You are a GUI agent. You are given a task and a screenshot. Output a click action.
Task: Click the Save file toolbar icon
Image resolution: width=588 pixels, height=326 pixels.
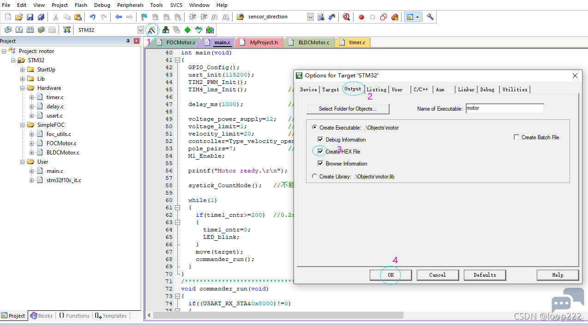pos(30,17)
